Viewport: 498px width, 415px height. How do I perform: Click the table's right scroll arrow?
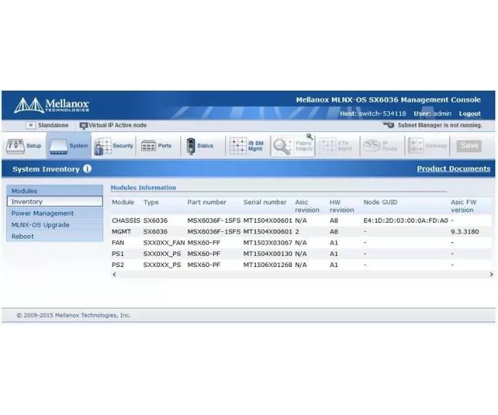click(491, 275)
